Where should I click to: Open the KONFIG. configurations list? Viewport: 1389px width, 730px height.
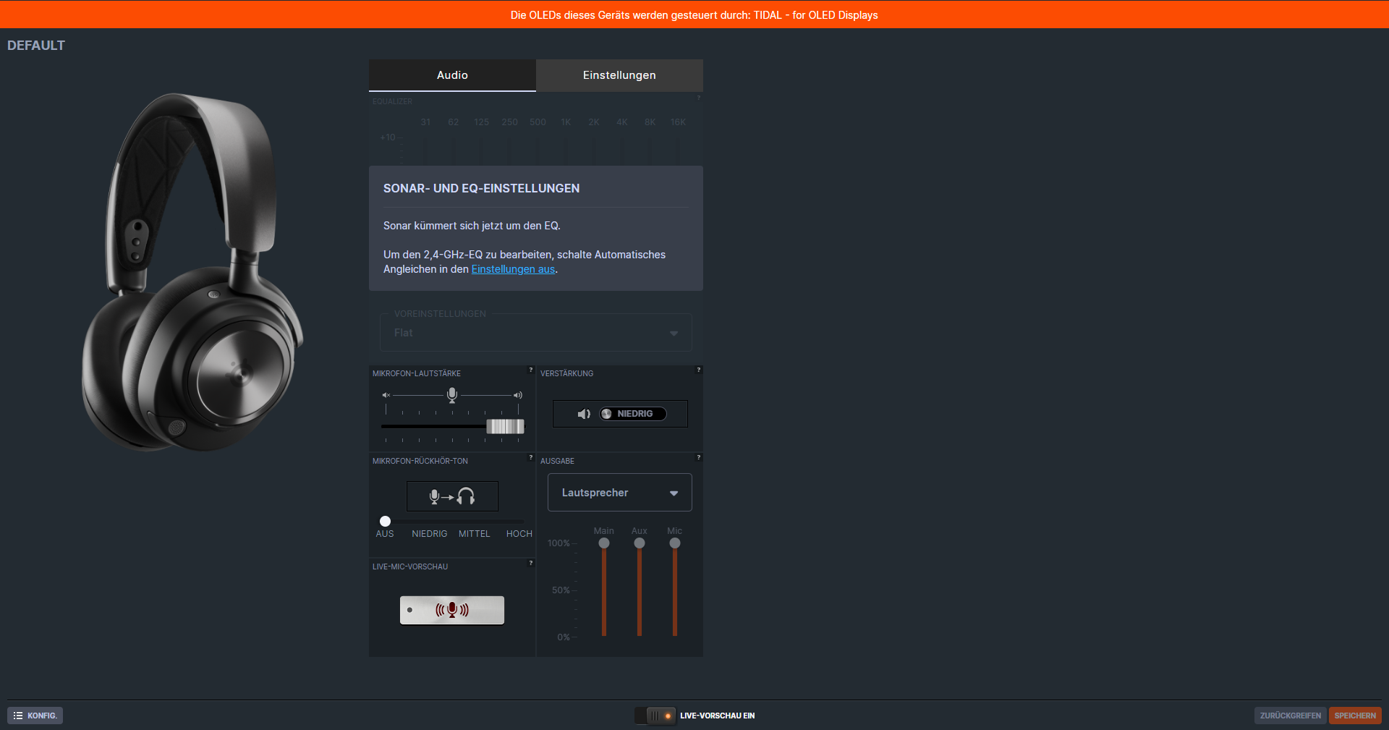[x=35, y=716]
